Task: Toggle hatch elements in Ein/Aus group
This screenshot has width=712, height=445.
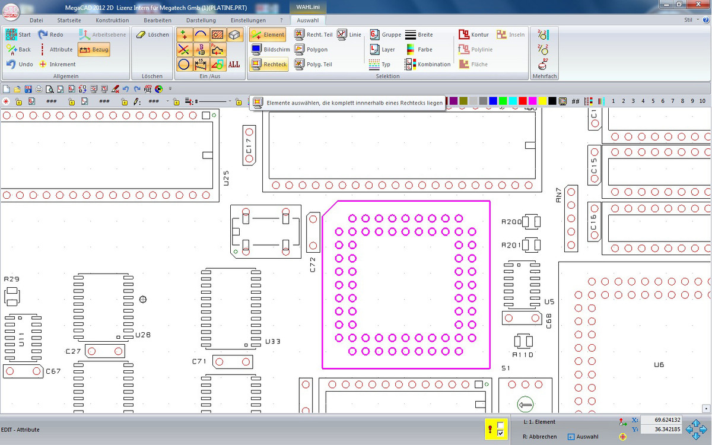Action: 217,34
